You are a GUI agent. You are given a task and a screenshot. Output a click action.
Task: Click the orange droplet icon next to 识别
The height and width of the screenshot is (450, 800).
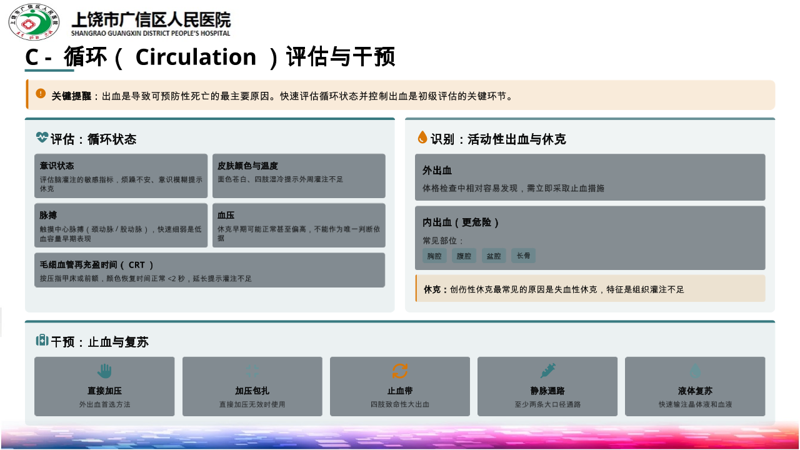pyautogui.click(x=422, y=137)
